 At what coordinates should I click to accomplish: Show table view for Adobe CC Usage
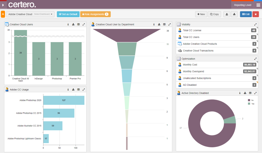(x=78, y=89)
